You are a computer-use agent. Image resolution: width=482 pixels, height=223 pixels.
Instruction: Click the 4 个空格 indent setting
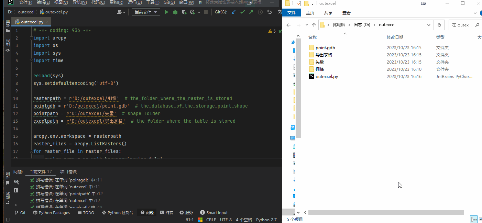click(x=244, y=220)
